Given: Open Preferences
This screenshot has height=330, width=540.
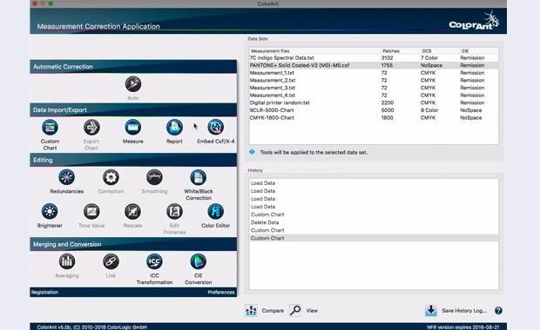Looking at the screenshot, I should pyautogui.click(x=221, y=293).
